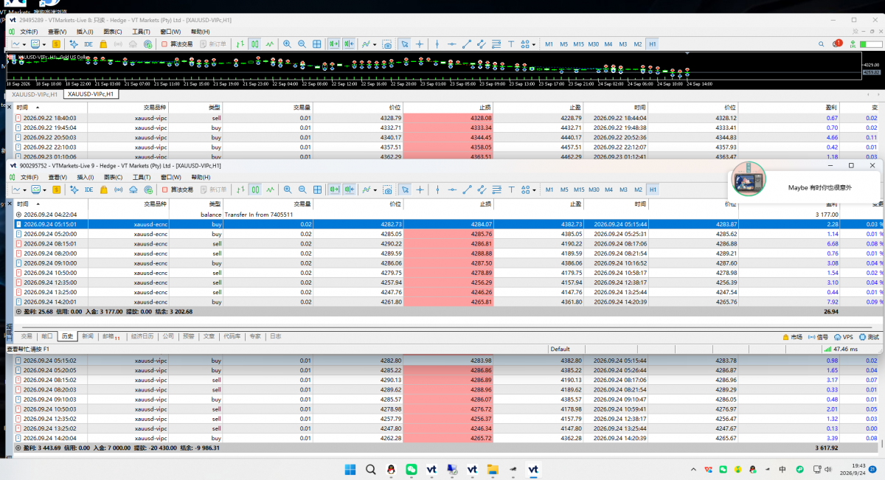885x480 pixels.
Task: Open 文件(F) menu in front window
Action: coord(28,177)
